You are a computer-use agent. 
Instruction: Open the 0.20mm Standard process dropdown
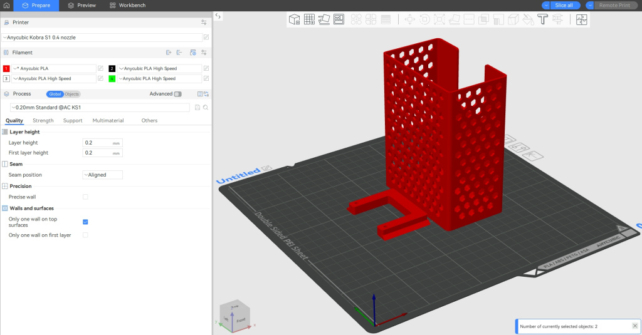coord(100,108)
